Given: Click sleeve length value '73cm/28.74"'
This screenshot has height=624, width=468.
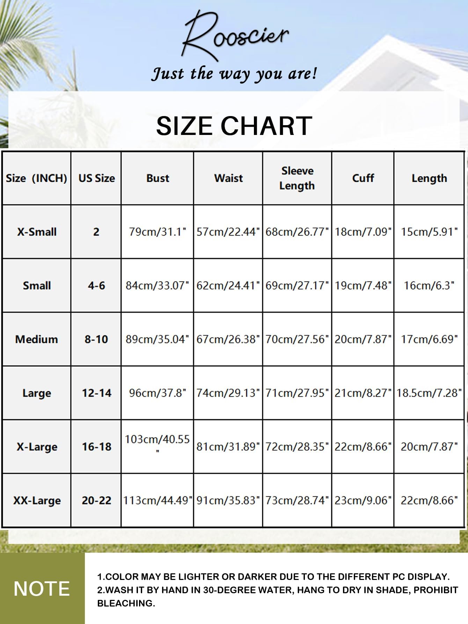Looking at the screenshot, I should tap(297, 501).
